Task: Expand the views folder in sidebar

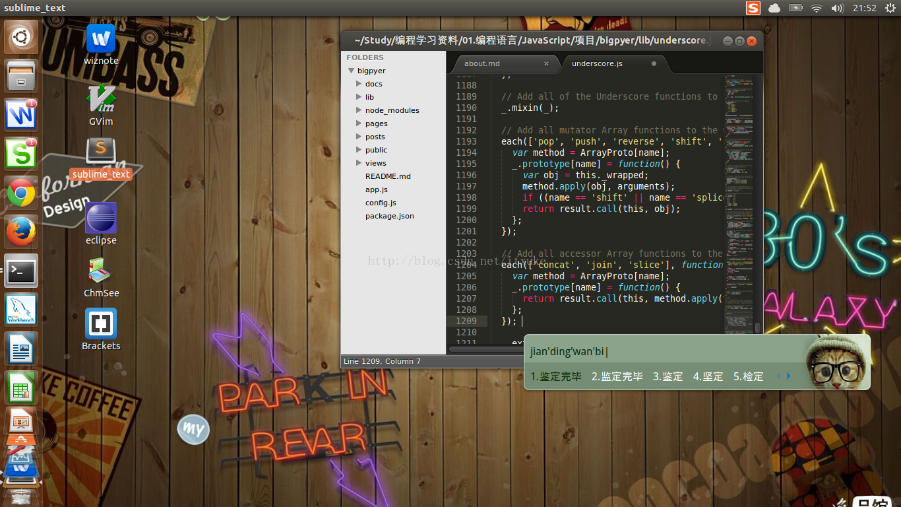Action: 359,163
